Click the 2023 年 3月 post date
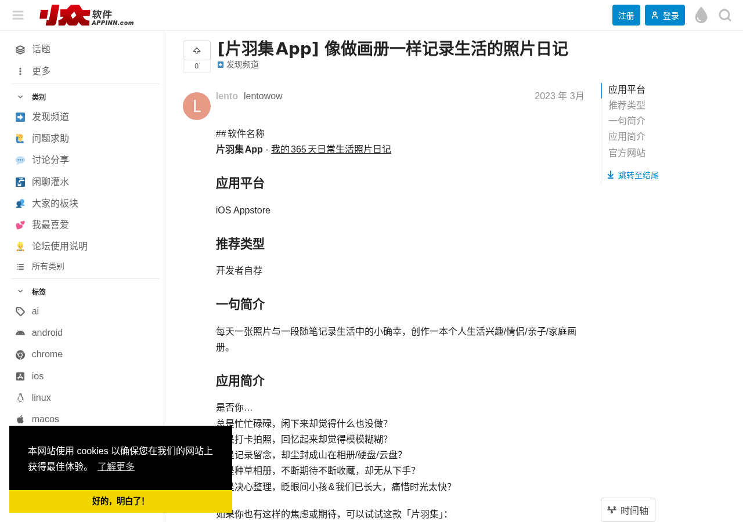This screenshot has height=522, width=743. tap(560, 96)
